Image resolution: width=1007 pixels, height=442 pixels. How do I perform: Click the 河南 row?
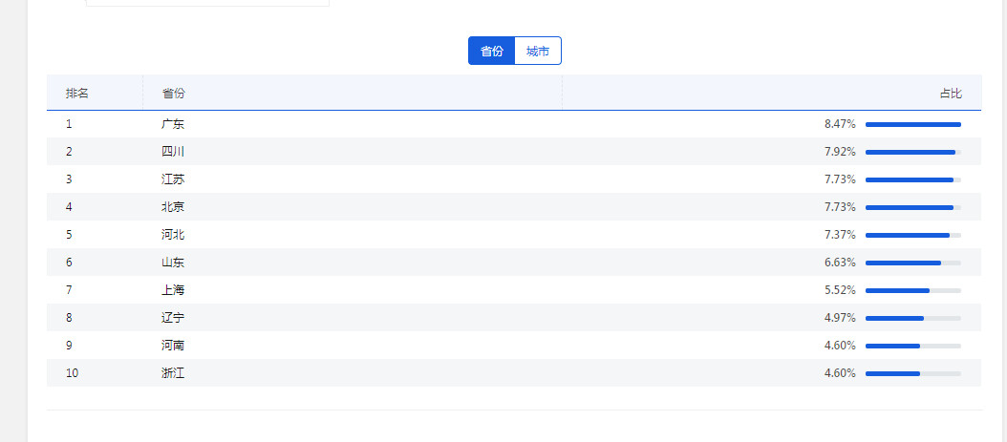pyautogui.click(x=173, y=346)
